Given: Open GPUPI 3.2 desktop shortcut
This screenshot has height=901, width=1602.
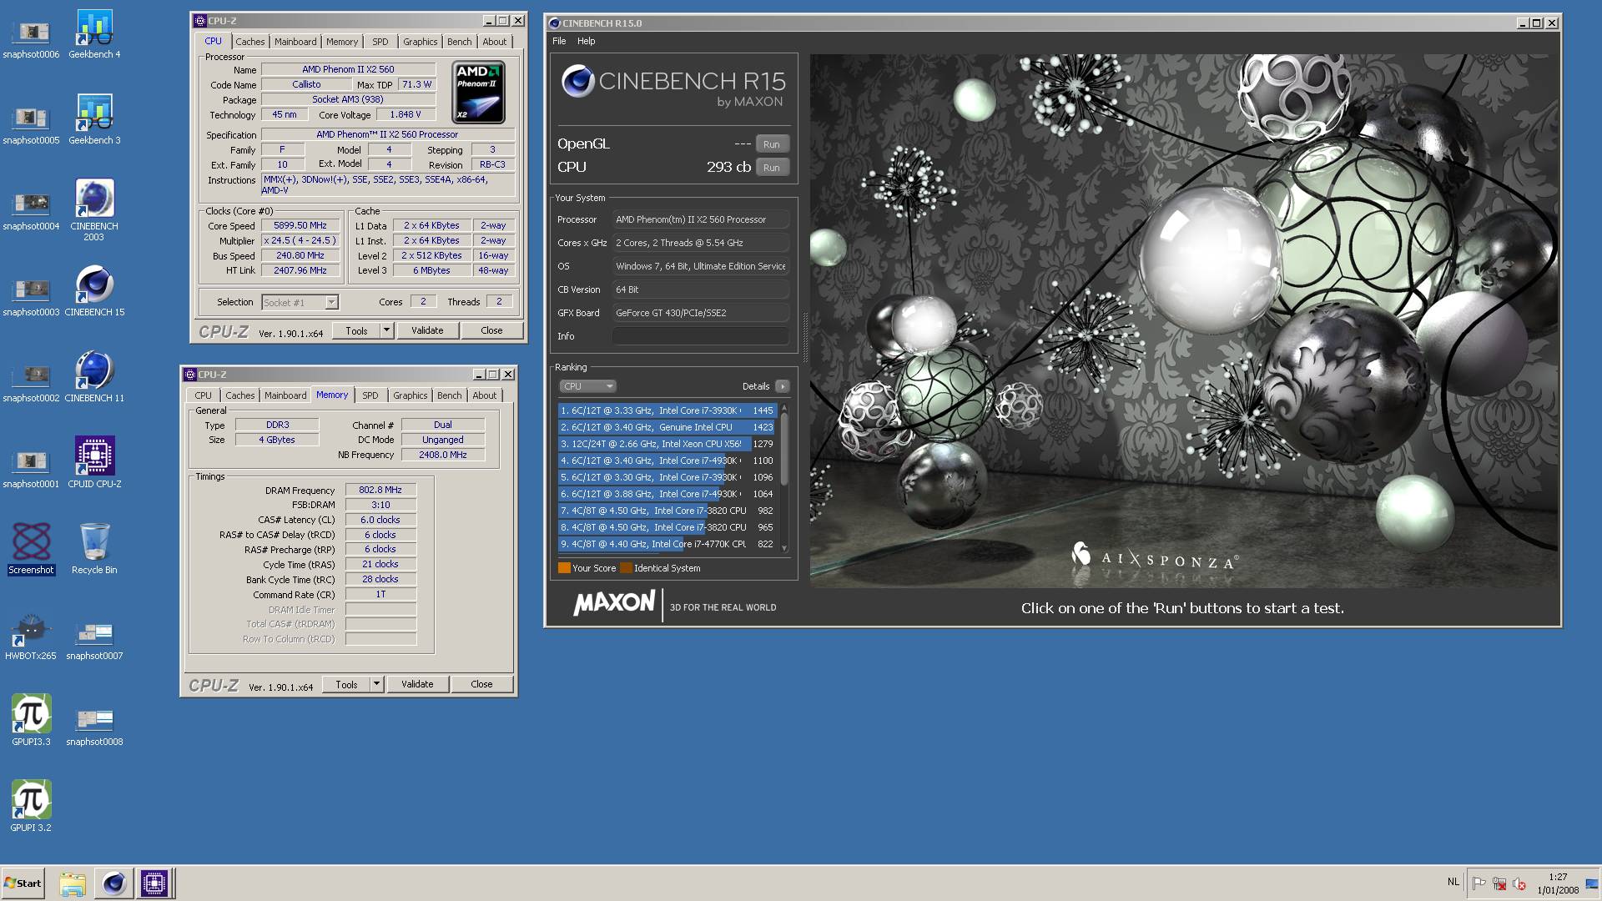Looking at the screenshot, I should click(x=31, y=807).
